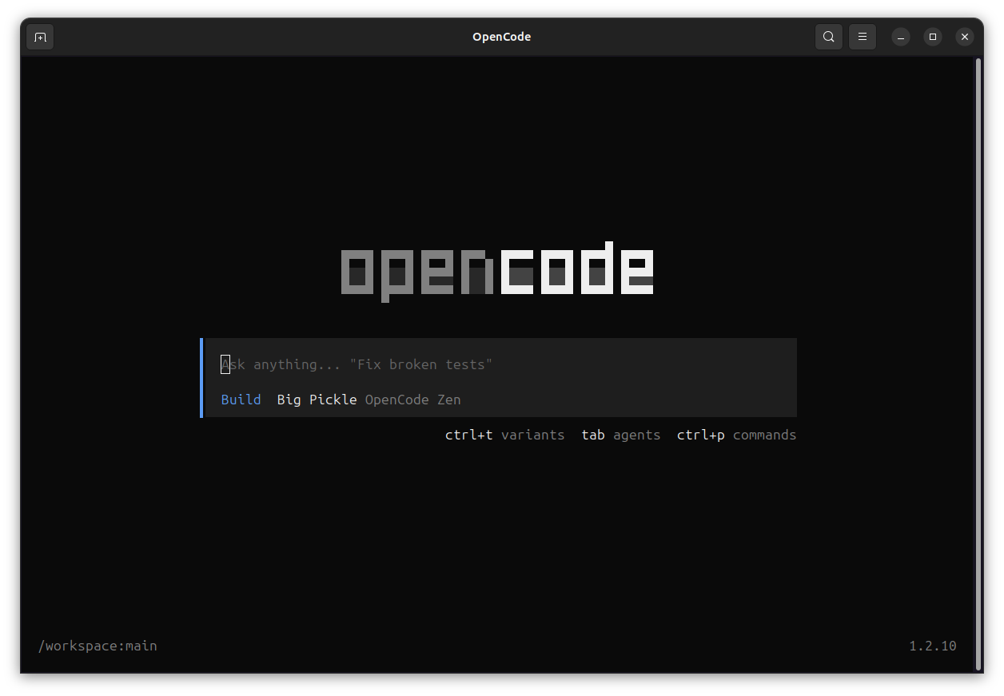Screen dimensions: 1004x696
Task: Click the ctrl+p commands shortcut hint
Action: (735, 435)
